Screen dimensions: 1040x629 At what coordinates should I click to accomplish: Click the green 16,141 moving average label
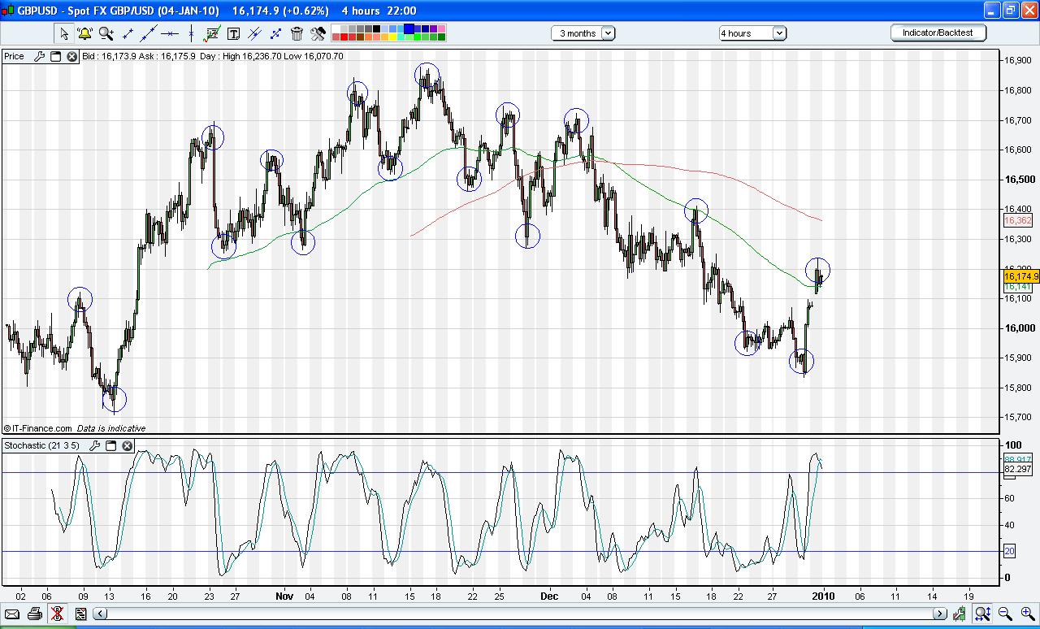pos(1018,287)
